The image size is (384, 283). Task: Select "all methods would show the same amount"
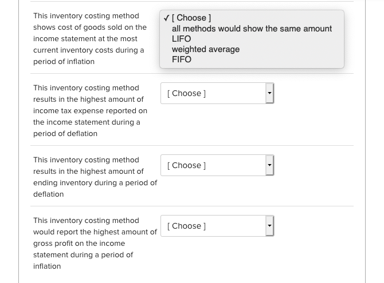[x=252, y=29]
